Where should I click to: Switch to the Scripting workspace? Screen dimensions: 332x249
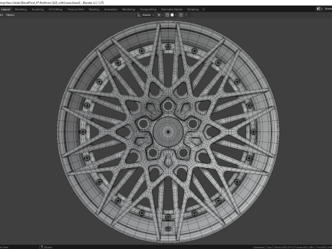coord(193,10)
